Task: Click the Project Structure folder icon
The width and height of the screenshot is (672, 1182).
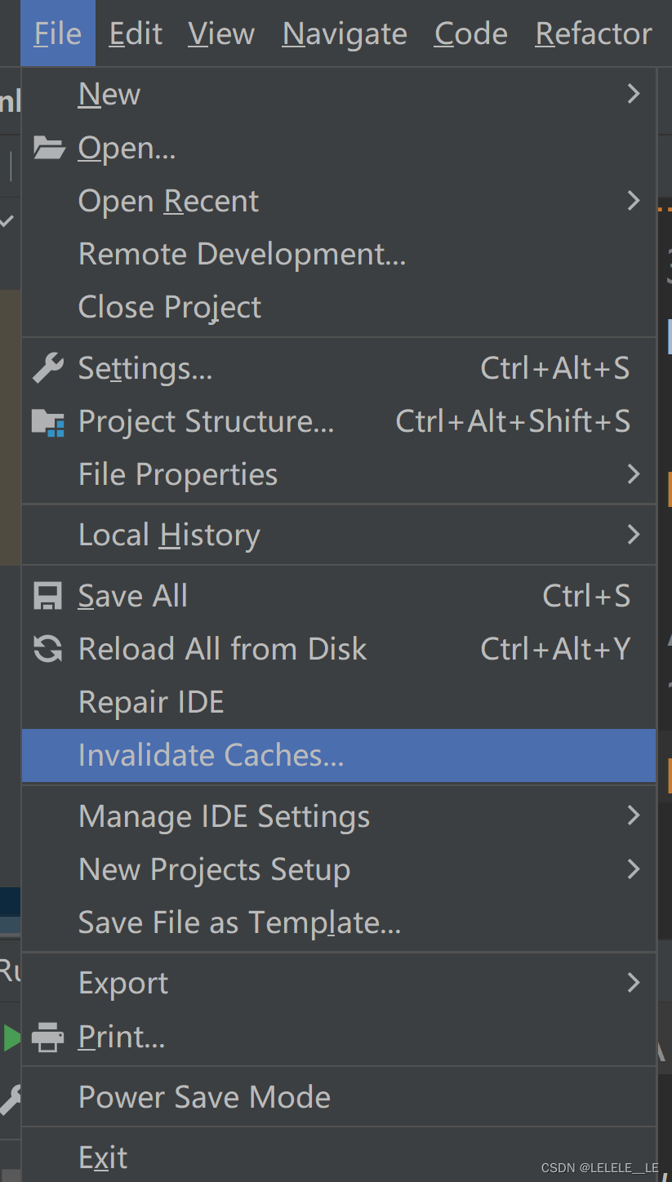Action: (47, 422)
